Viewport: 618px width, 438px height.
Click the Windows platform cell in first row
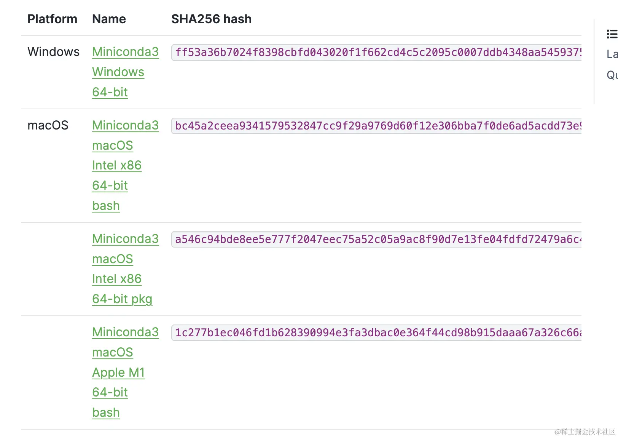(53, 52)
